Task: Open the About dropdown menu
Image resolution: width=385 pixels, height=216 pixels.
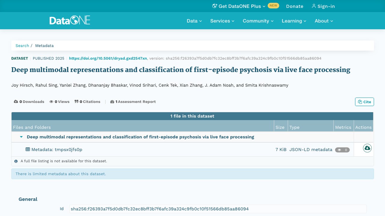Action: (324, 21)
